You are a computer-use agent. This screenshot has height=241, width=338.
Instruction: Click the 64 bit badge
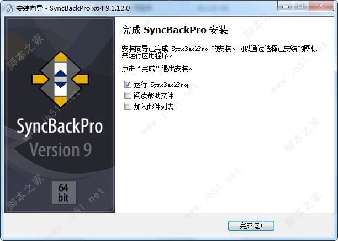pos(64,192)
